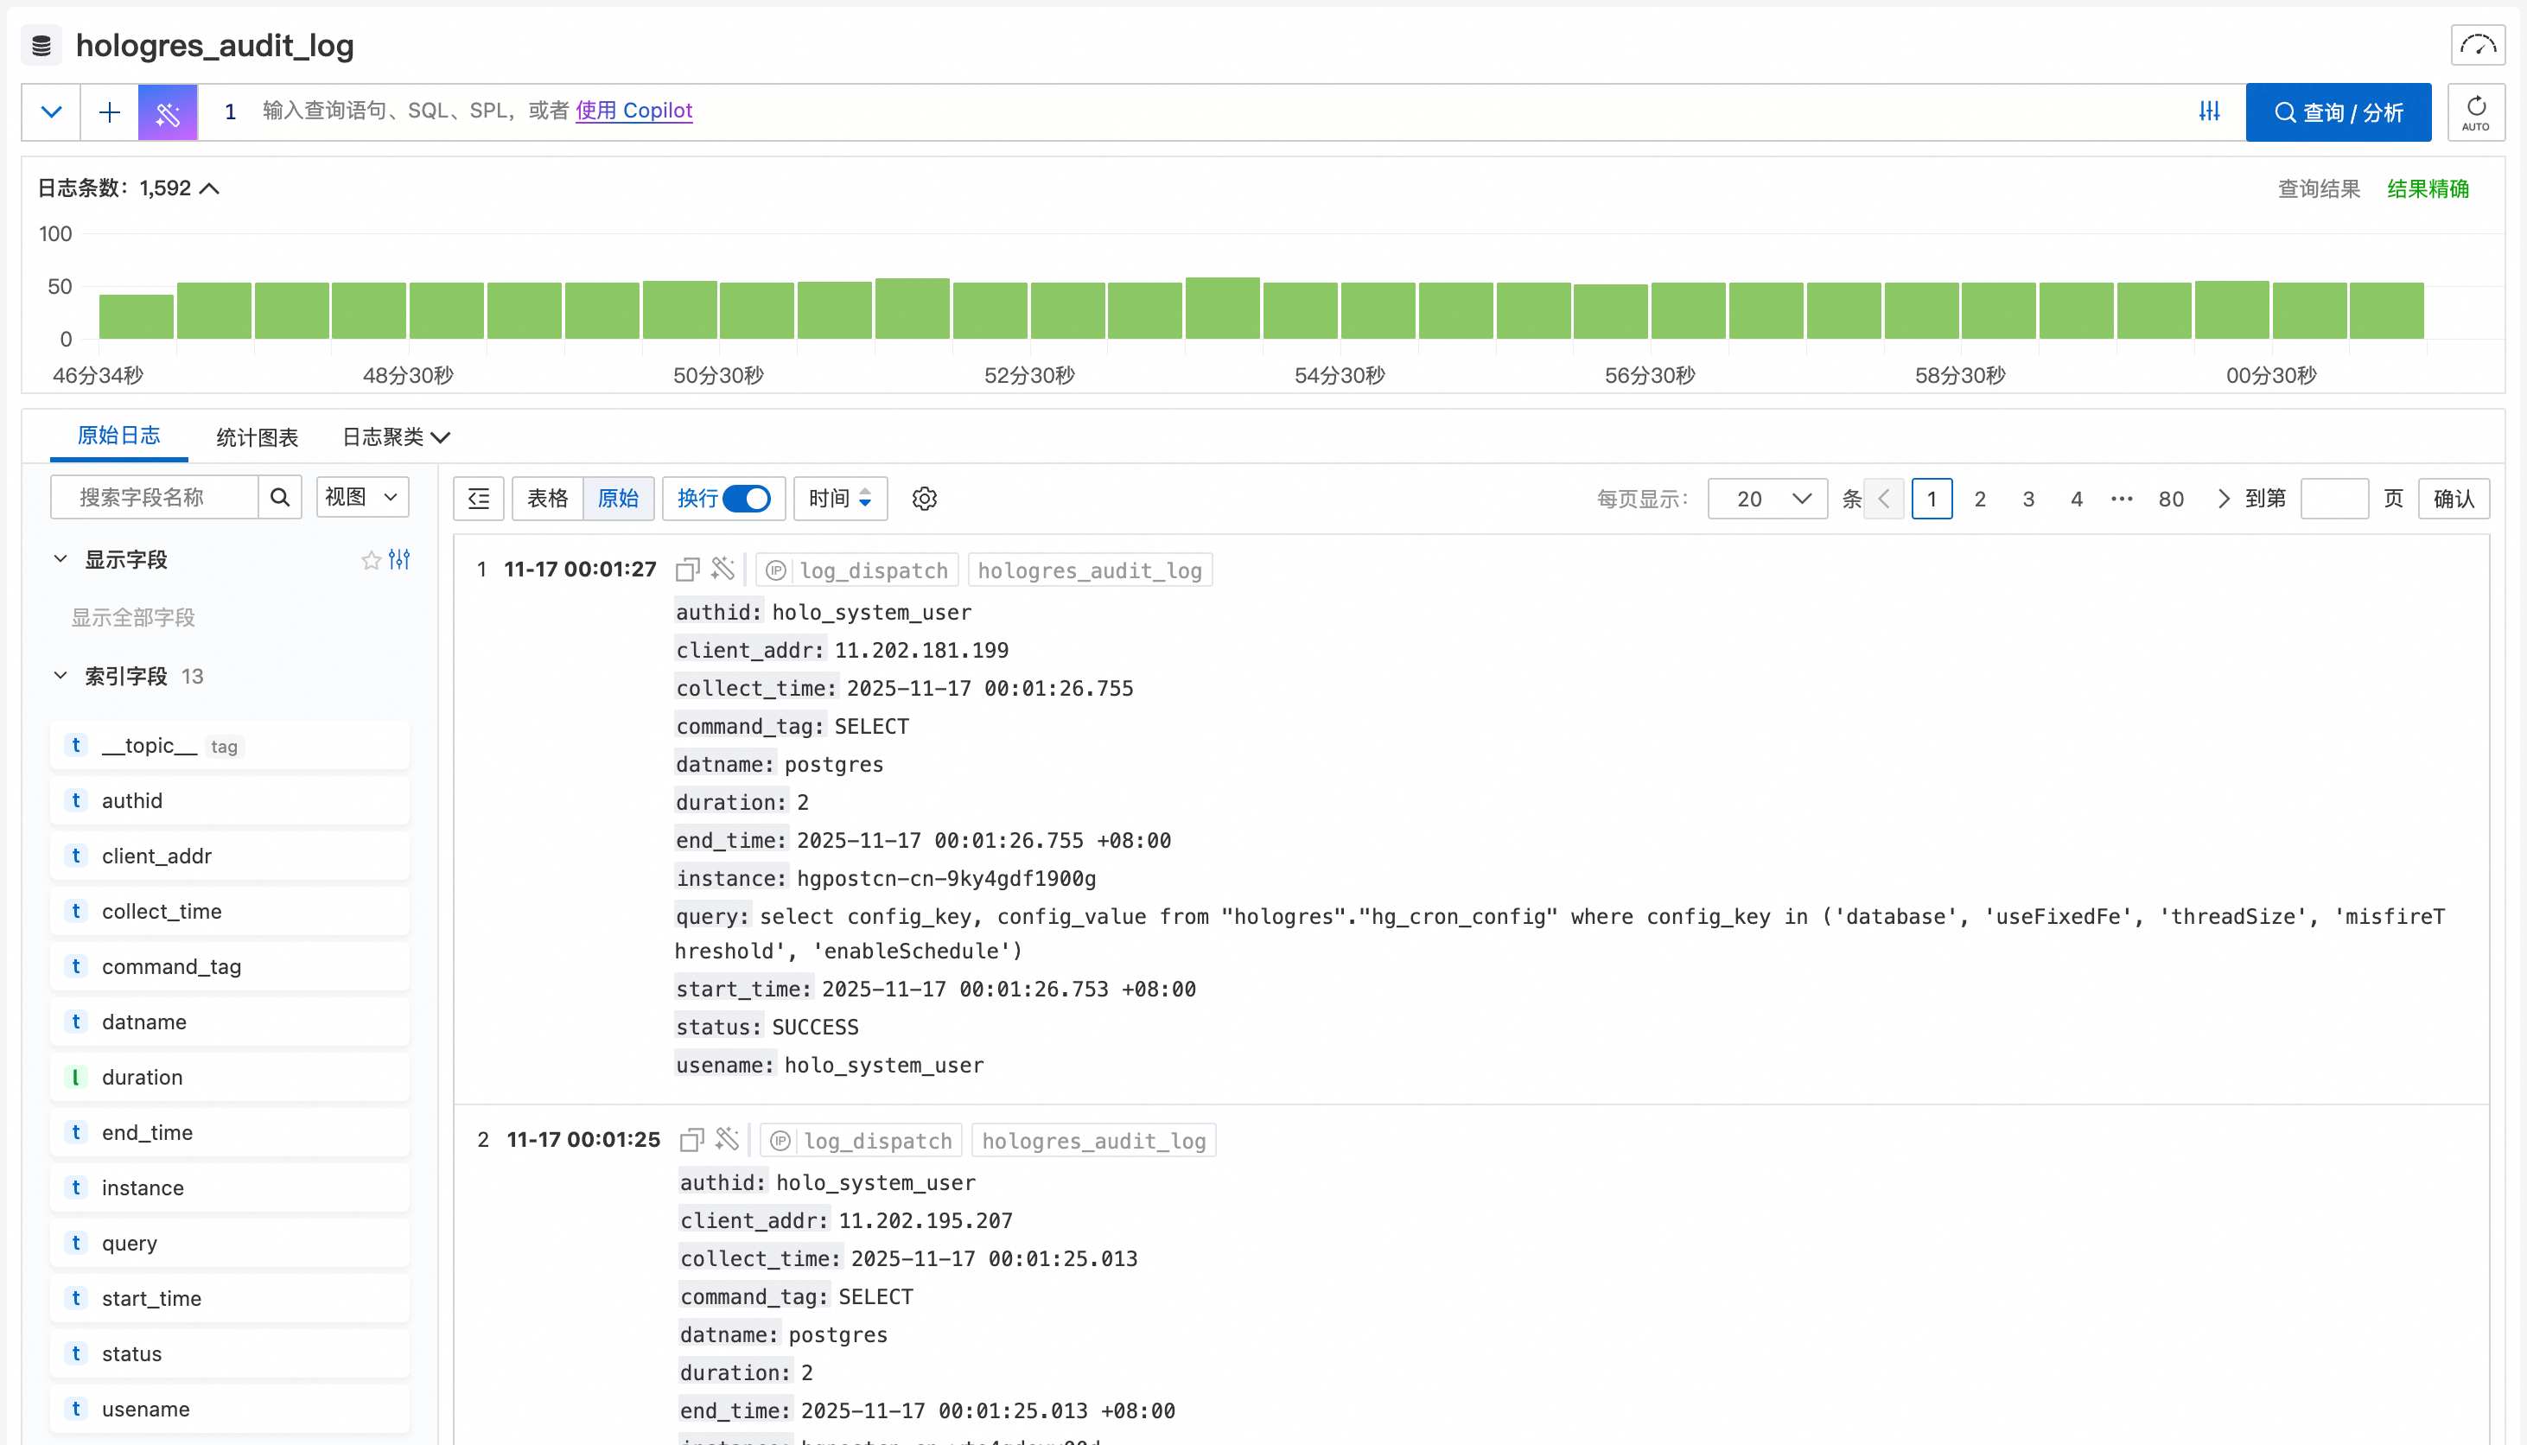Click the star favorite icon beside 显示字段
This screenshot has height=1445, width=2527.
coord(371,560)
